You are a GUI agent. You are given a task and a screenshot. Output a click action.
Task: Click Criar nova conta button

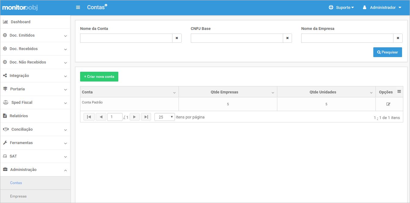99,77
